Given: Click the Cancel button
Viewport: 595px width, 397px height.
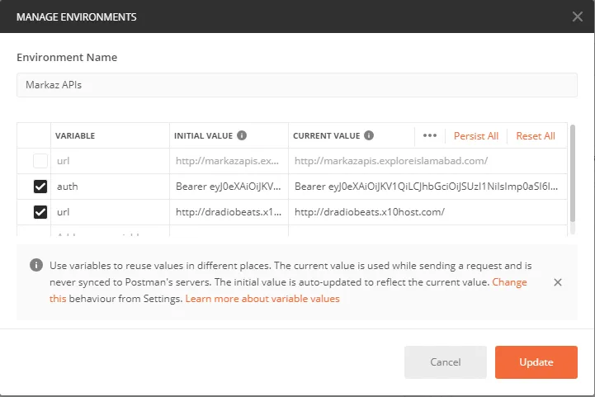Looking at the screenshot, I should [x=446, y=362].
